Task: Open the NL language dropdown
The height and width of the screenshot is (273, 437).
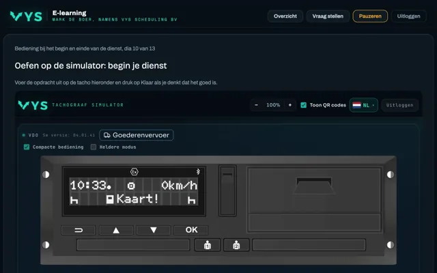Action: [x=363, y=105]
